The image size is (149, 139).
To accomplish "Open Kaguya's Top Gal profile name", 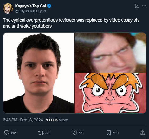I will [x=30, y=6].
